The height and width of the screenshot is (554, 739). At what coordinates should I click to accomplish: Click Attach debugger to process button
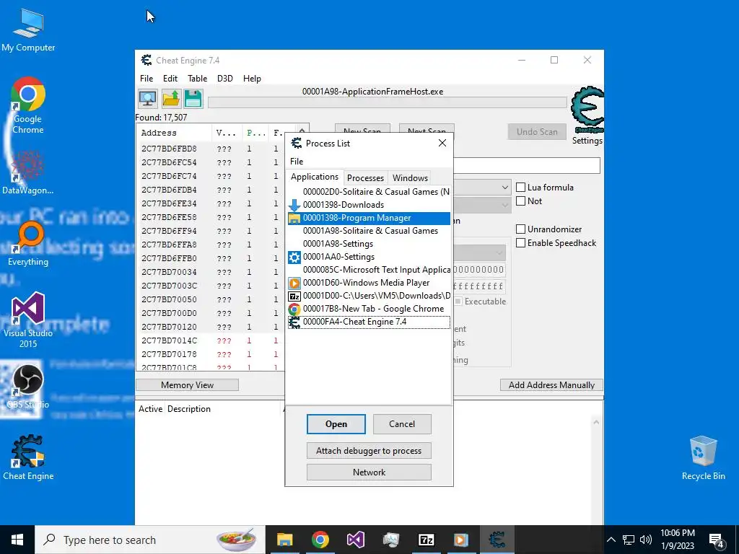pos(369,451)
